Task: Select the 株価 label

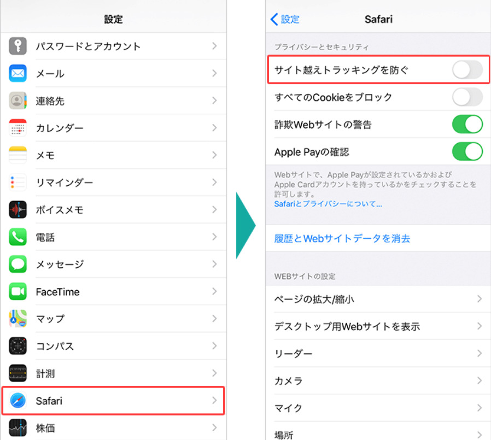Action: coord(45,428)
